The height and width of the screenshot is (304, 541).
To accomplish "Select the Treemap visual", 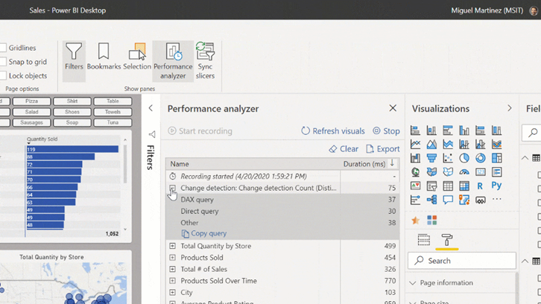I will (x=497, y=158).
